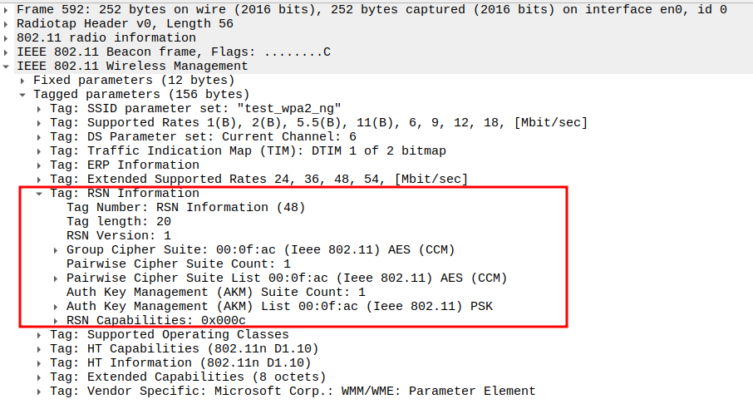Expand the SSID parameter set tag
Viewport: 753px width, 404px height.
pyautogui.click(x=40, y=108)
